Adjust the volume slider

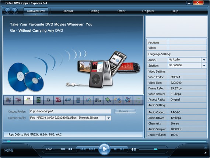click(x=148, y=149)
